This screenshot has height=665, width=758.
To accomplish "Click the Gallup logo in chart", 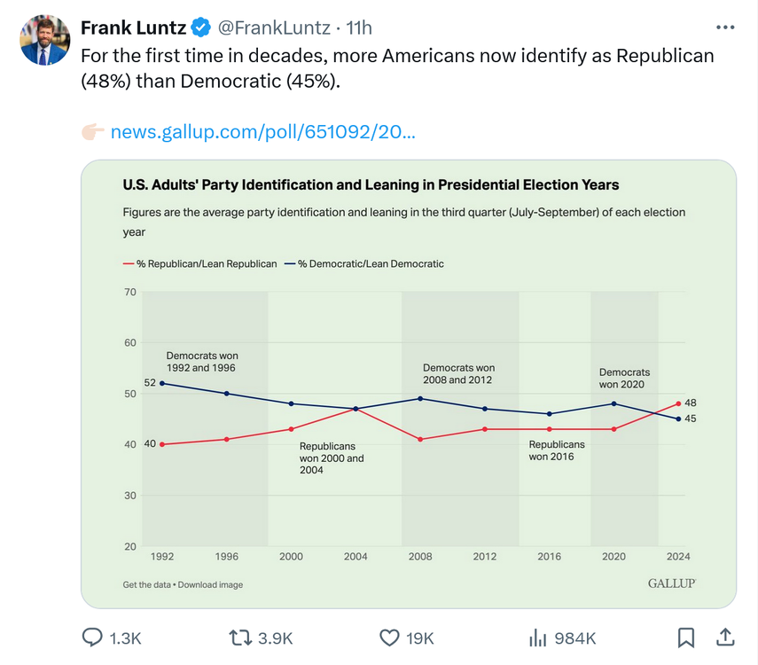I will 671,583.
